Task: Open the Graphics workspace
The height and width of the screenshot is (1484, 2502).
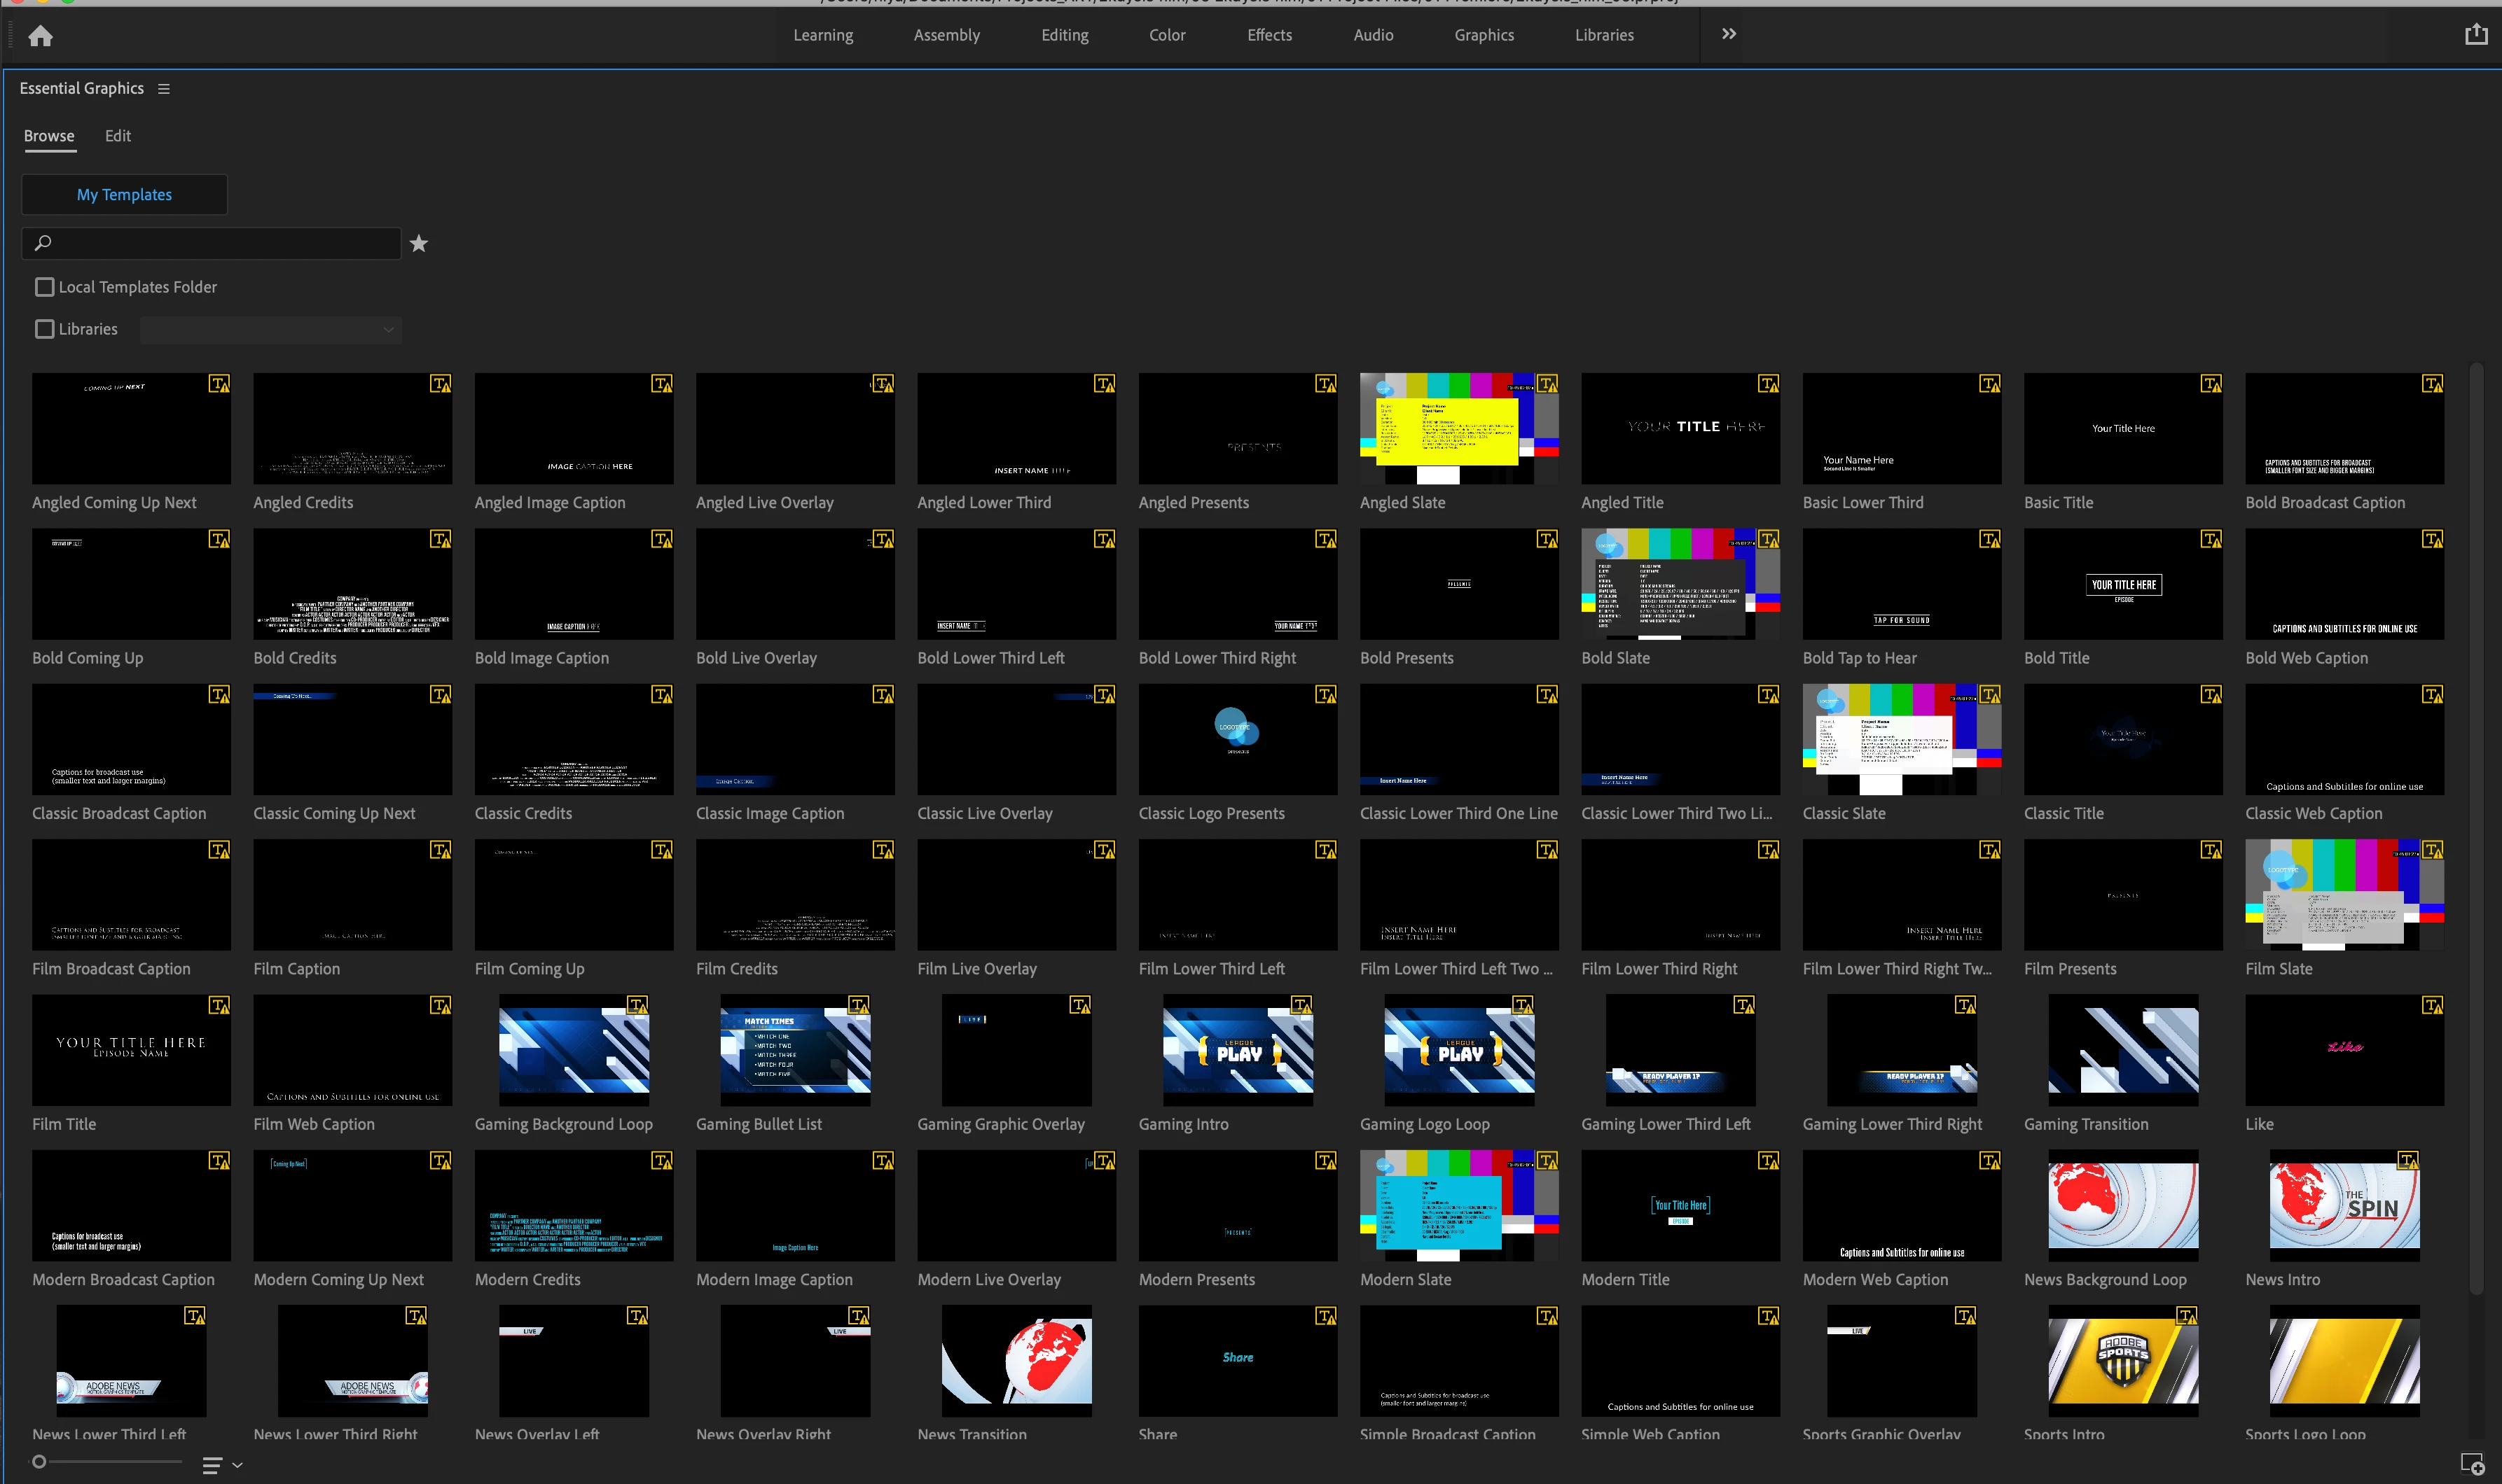Action: coord(1484,35)
